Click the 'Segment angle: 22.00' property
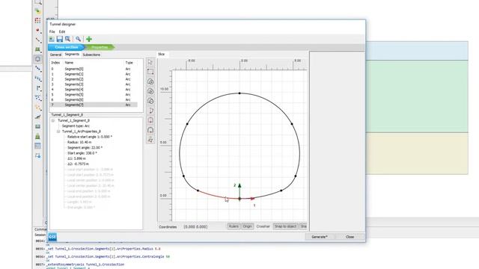 tap(85, 148)
